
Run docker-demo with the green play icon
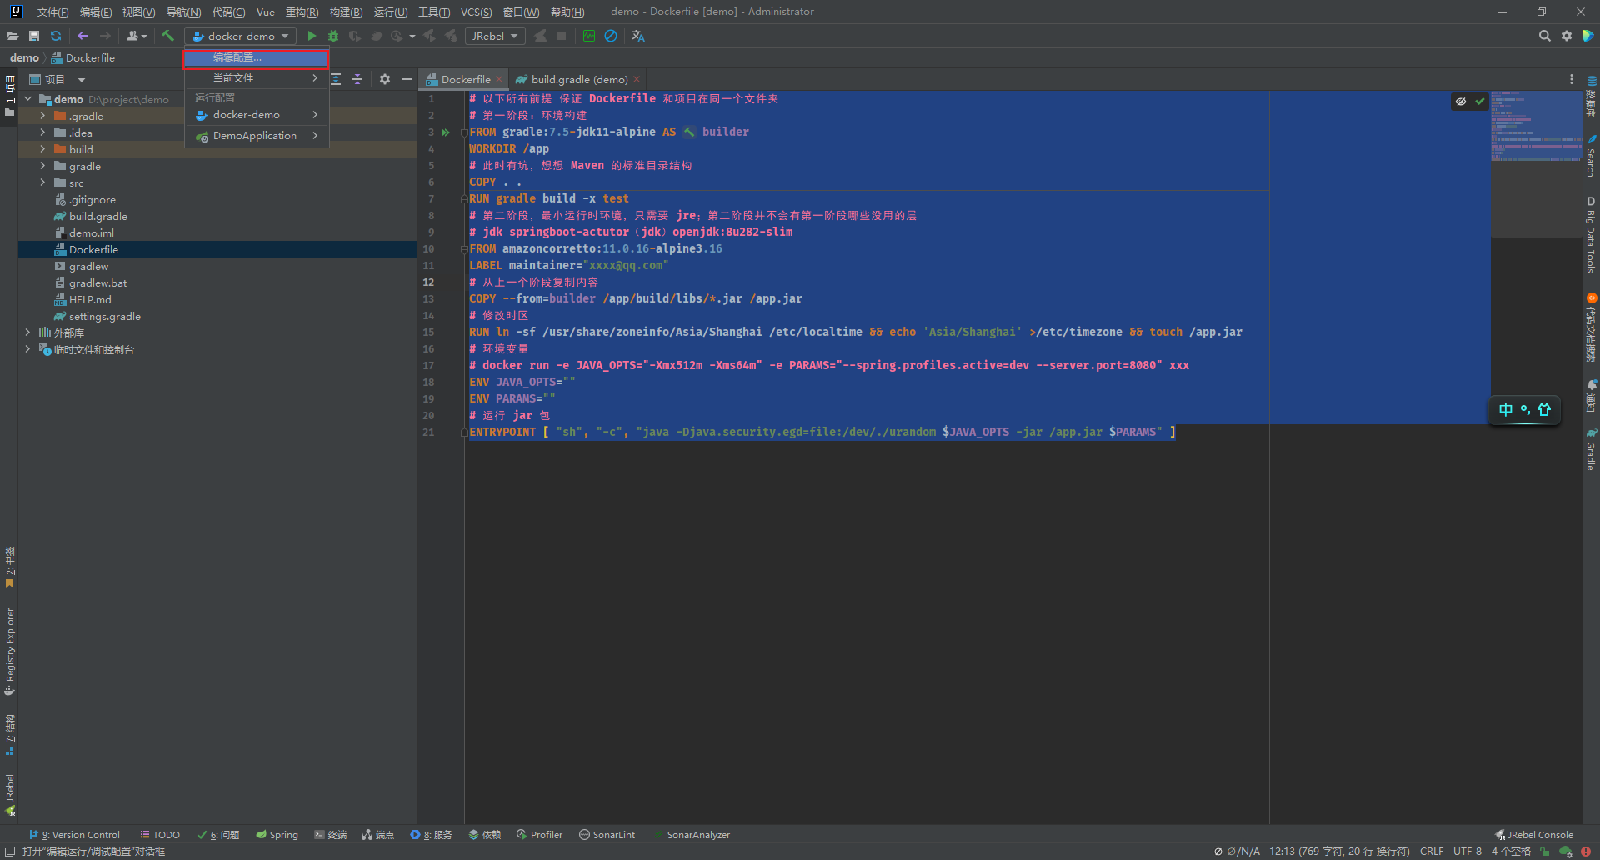point(312,36)
